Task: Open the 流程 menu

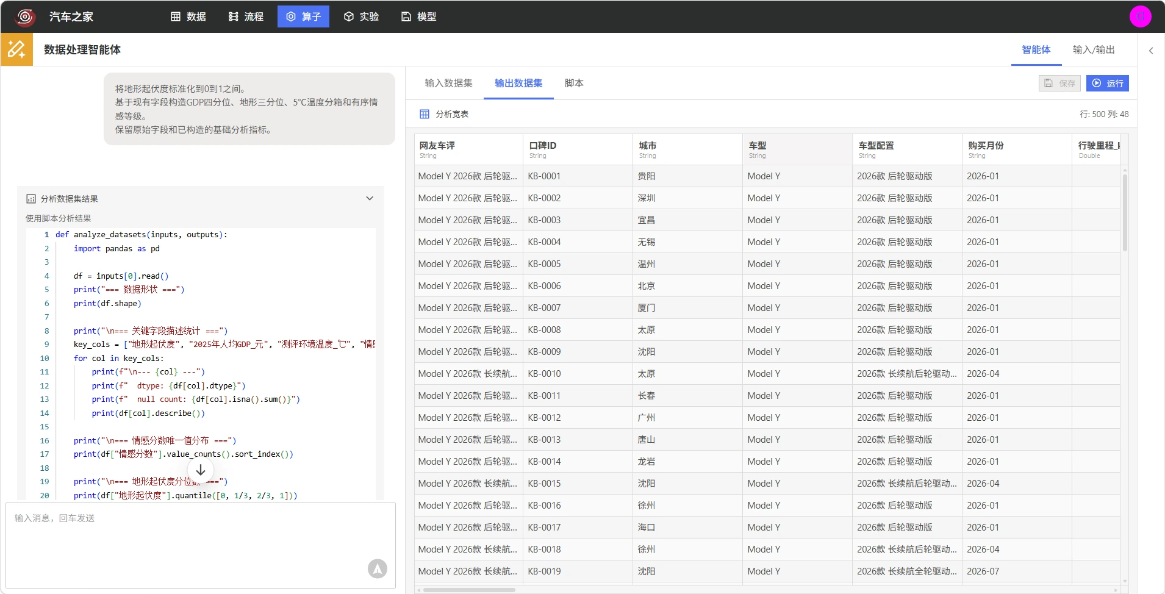Action: [x=246, y=16]
